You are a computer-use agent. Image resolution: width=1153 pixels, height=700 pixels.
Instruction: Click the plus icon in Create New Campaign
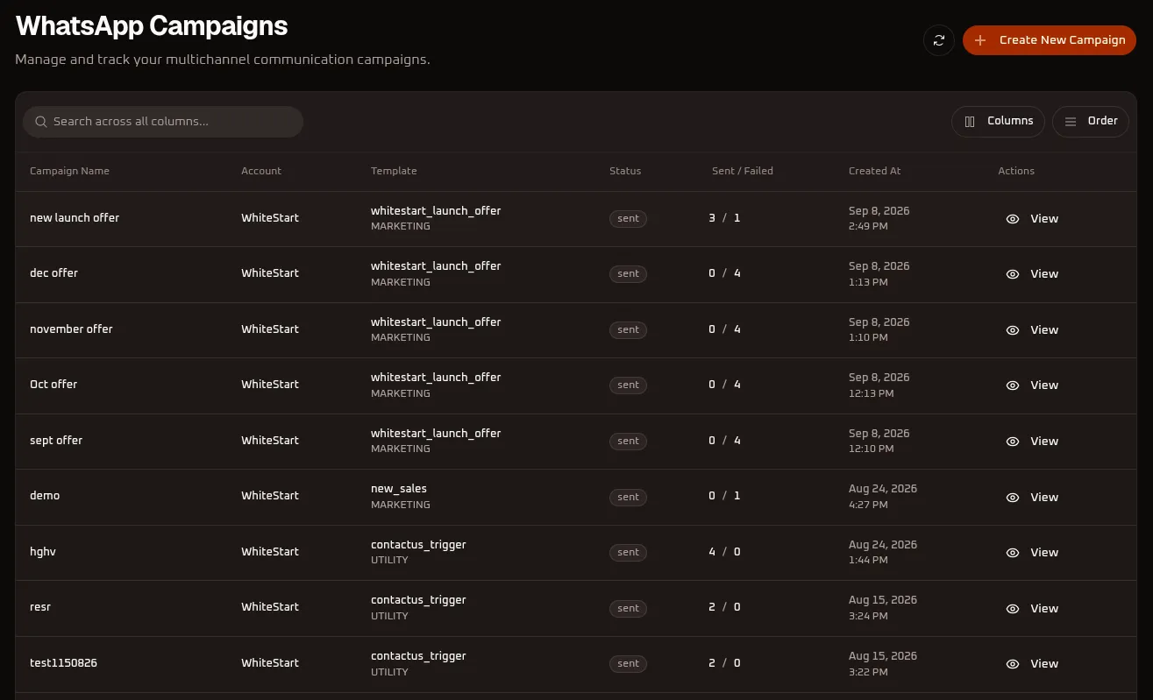[x=980, y=40]
